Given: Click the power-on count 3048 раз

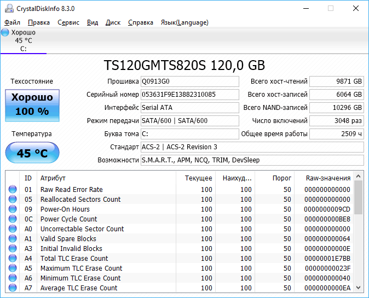Looking at the screenshot, I should point(337,121).
